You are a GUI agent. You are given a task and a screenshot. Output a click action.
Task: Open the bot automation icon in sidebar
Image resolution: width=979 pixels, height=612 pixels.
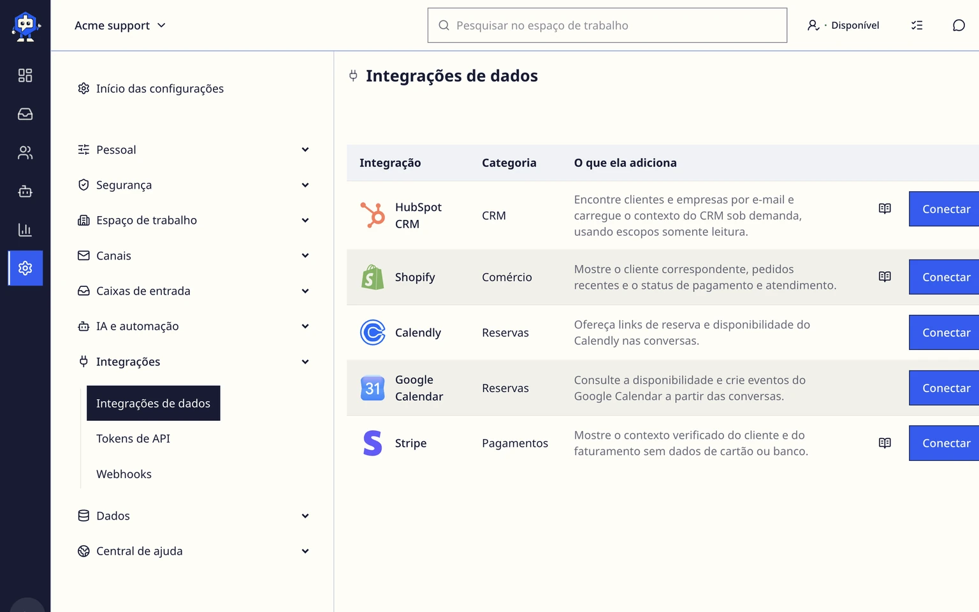point(25,191)
